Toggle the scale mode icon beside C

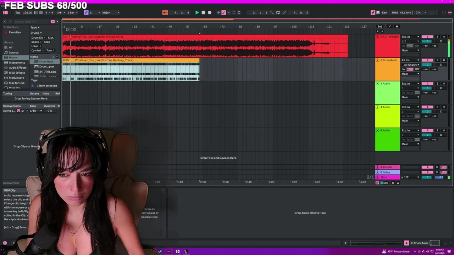tap(86, 13)
